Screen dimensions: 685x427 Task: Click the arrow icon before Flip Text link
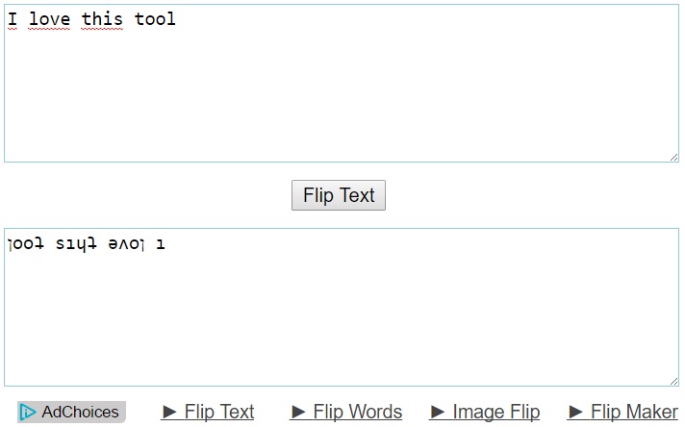coord(169,412)
